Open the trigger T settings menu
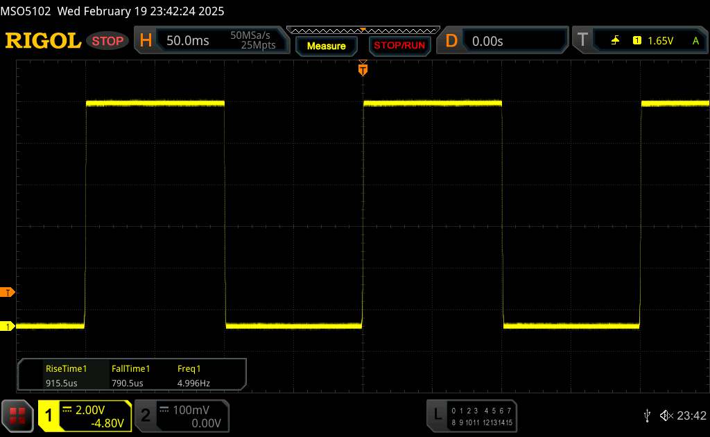 coord(582,40)
